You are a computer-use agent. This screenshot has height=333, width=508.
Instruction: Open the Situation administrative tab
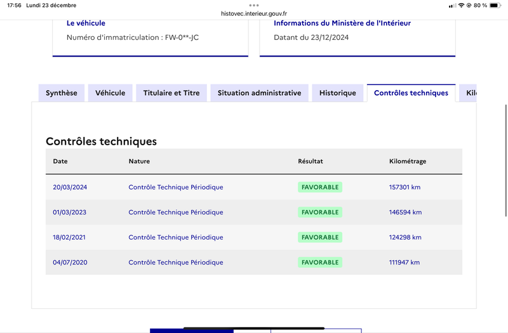259,93
